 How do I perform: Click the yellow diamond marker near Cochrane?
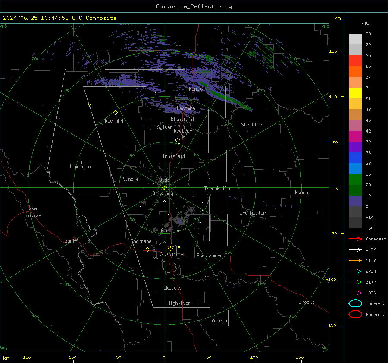click(x=147, y=249)
